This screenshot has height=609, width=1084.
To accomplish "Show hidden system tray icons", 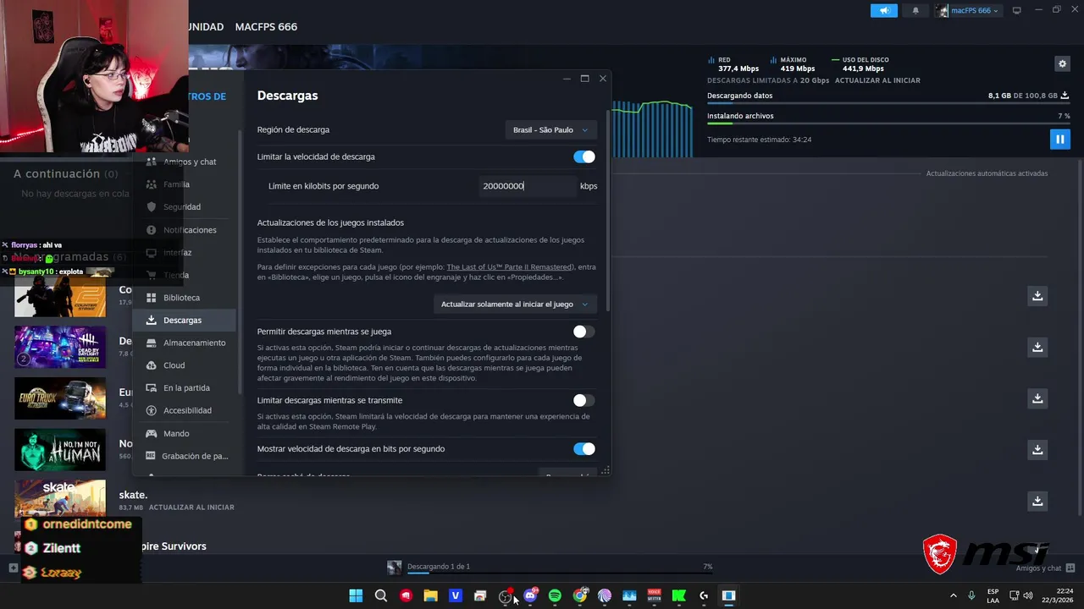I will [953, 595].
